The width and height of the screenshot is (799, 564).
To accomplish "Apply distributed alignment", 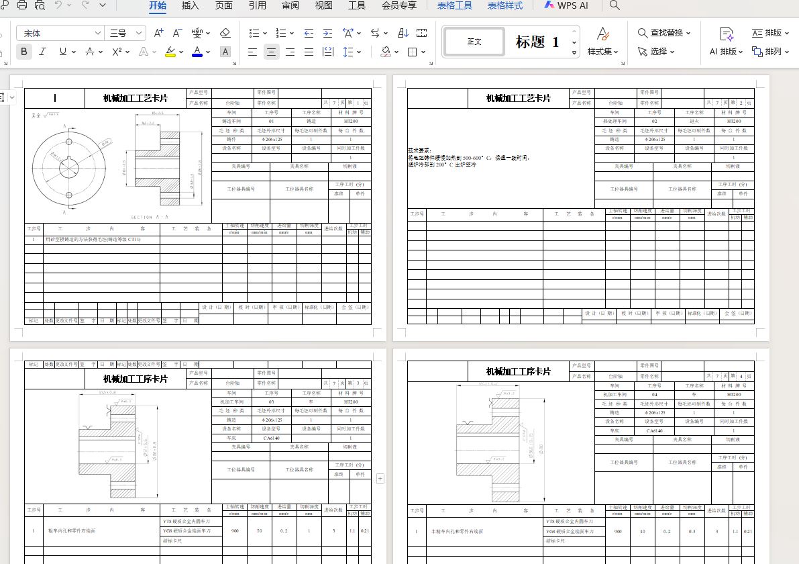I will [328, 52].
